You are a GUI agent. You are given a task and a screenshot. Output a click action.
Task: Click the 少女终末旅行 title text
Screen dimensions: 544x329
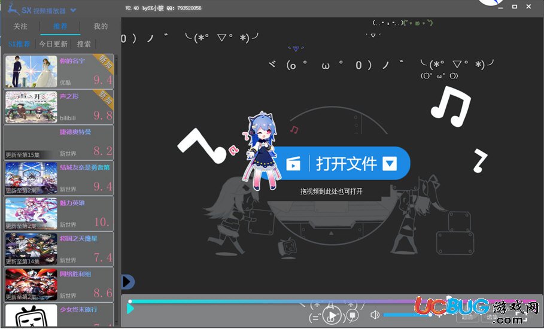click(78, 309)
